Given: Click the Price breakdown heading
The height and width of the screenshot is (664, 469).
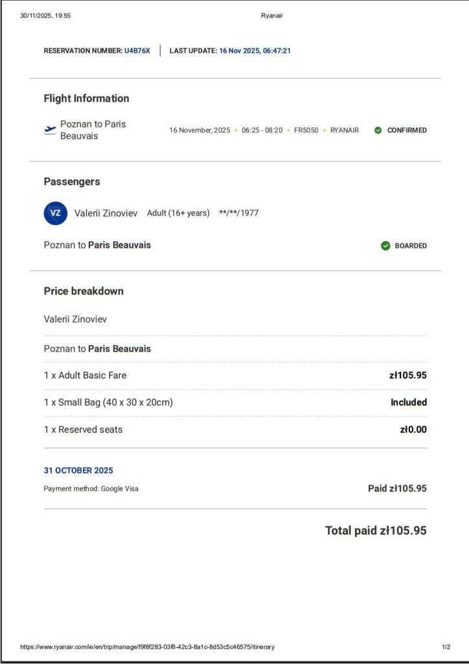Looking at the screenshot, I should coord(84,291).
